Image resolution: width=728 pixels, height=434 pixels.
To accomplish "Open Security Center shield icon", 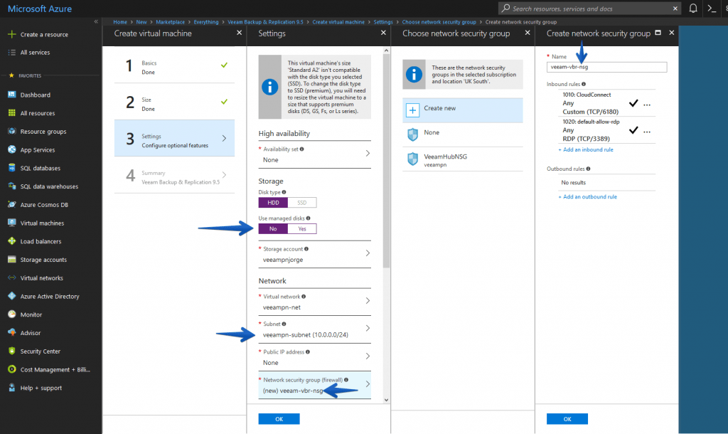I will pyautogui.click(x=12, y=351).
